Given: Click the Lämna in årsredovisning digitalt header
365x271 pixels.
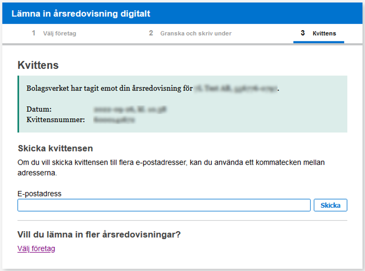Looking at the screenshot, I should 81,14.
